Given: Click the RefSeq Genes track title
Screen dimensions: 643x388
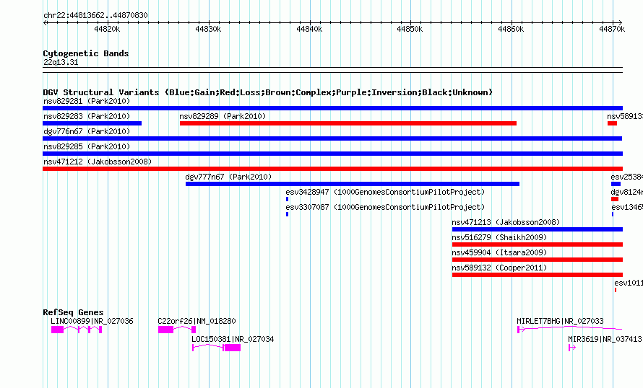Looking at the screenshot, I should (x=73, y=312).
